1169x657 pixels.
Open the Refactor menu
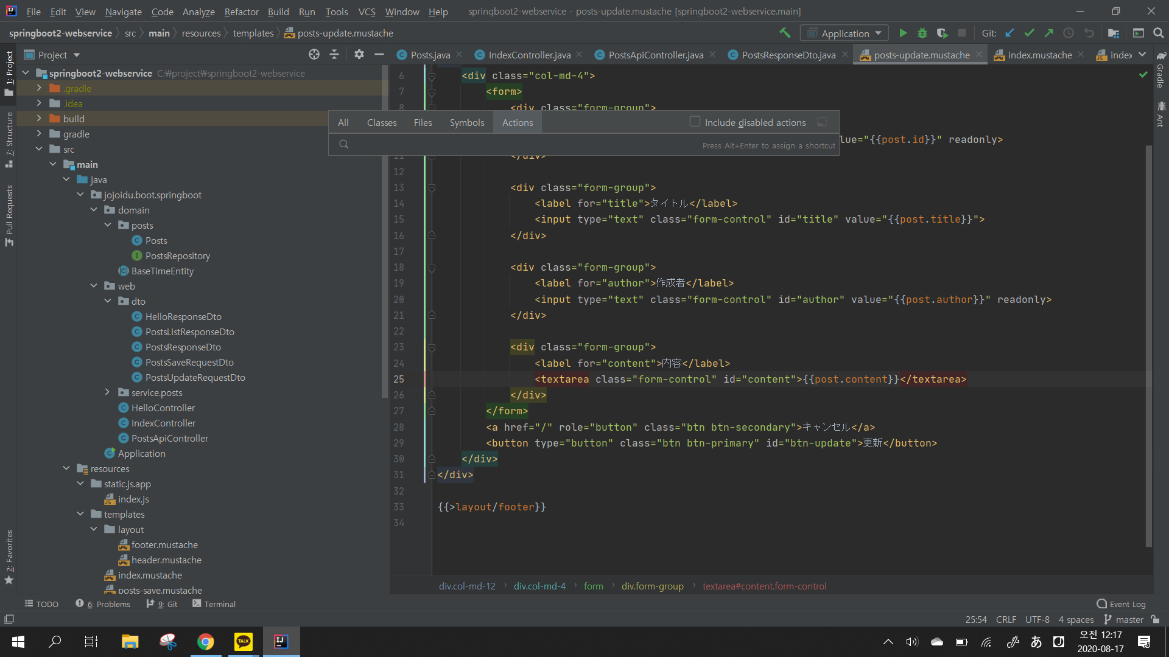point(241,12)
